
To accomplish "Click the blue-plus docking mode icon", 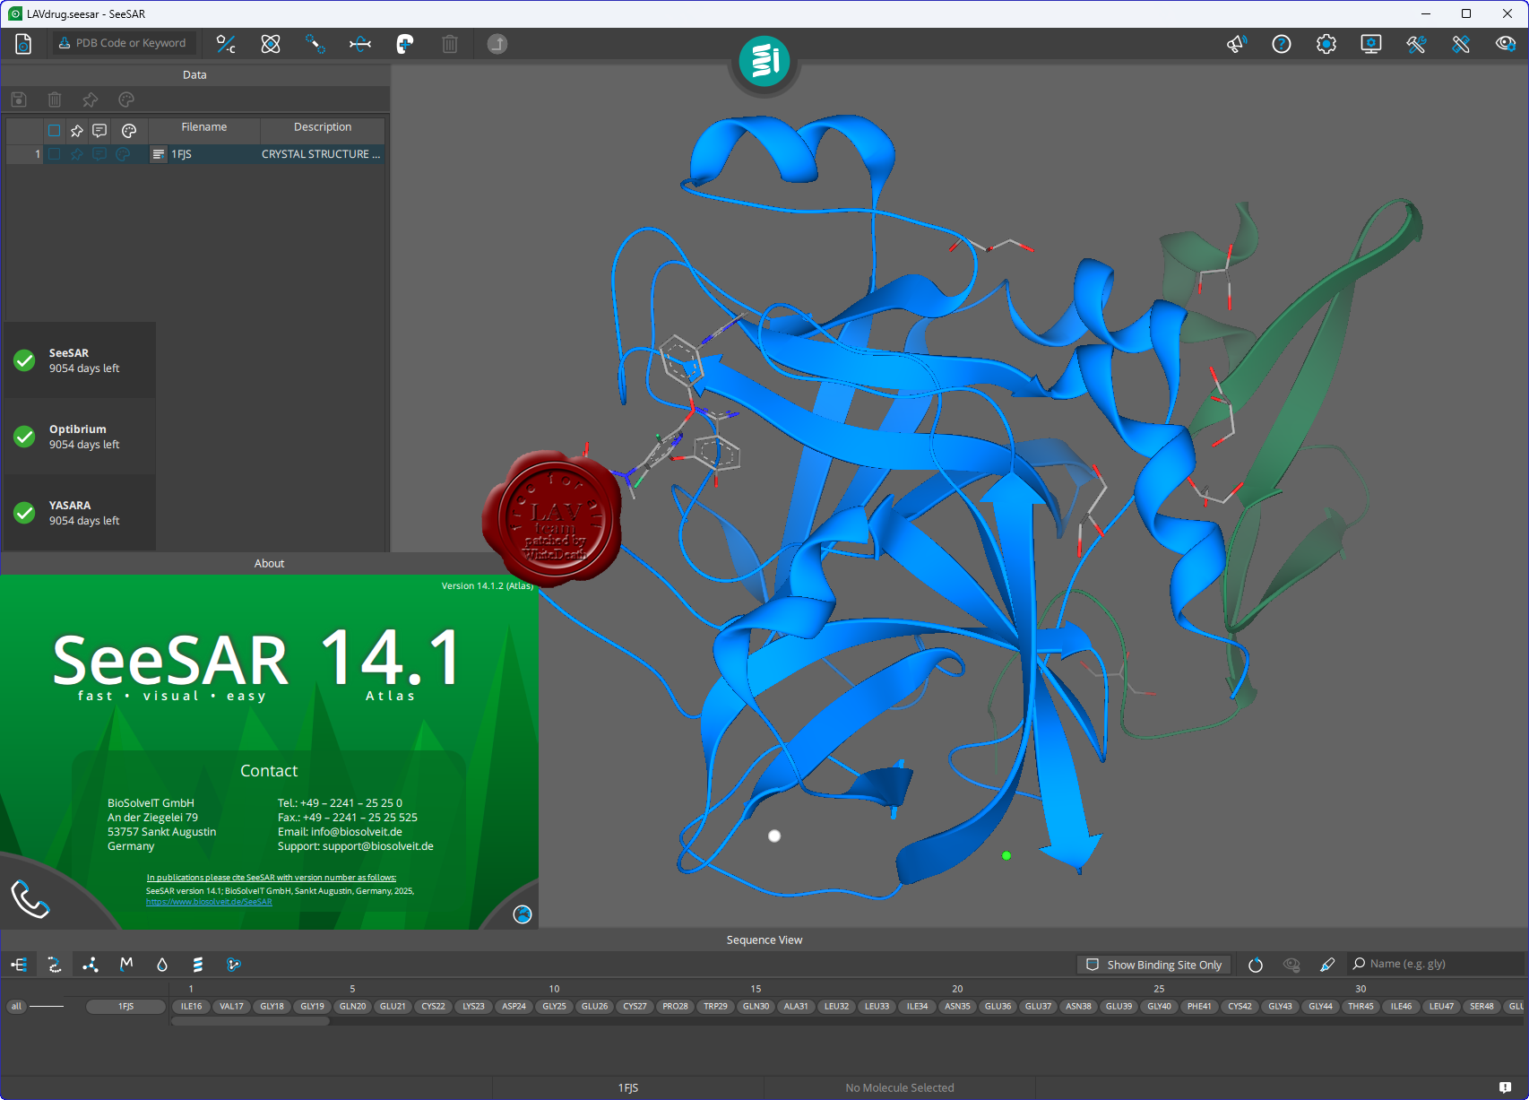I will pos(405,43).
